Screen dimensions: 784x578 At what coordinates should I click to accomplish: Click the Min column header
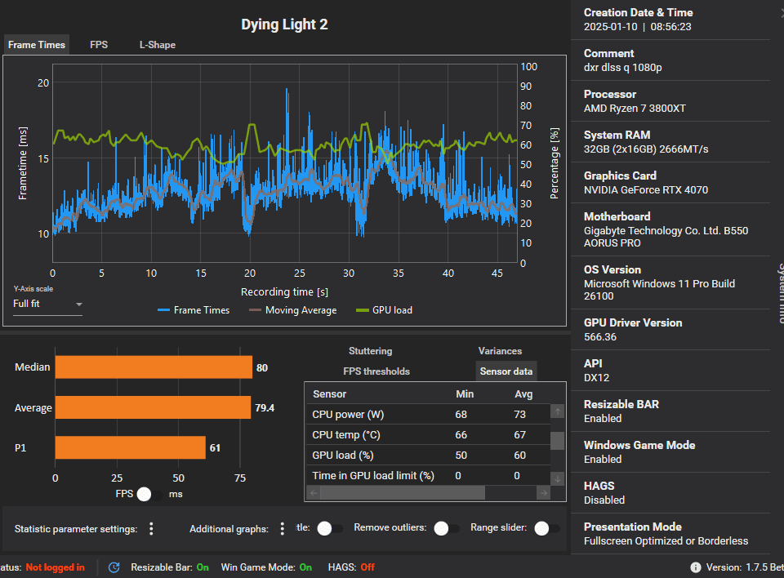point(465,394)
